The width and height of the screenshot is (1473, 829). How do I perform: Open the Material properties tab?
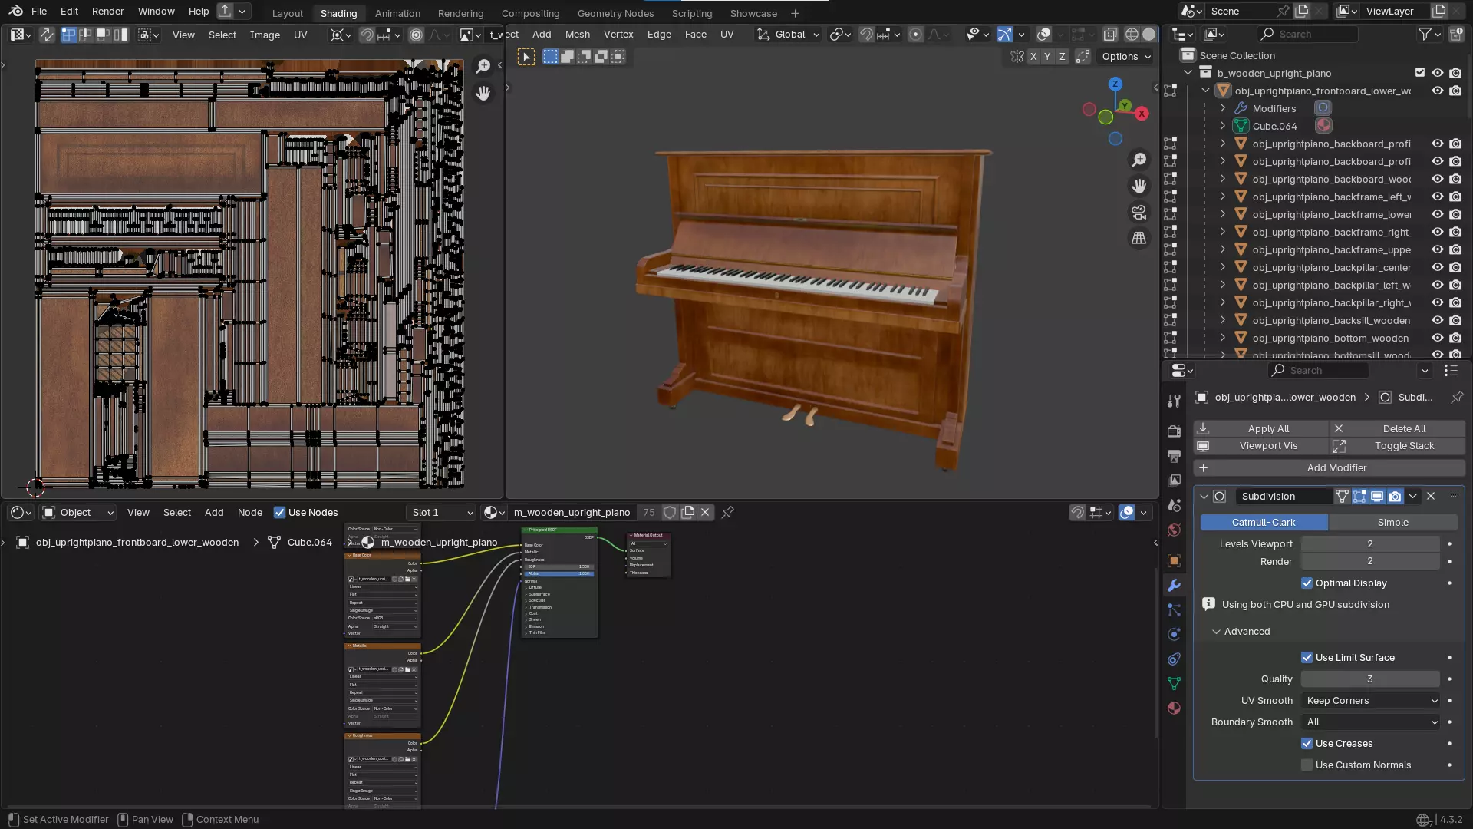pos(1174,708)
